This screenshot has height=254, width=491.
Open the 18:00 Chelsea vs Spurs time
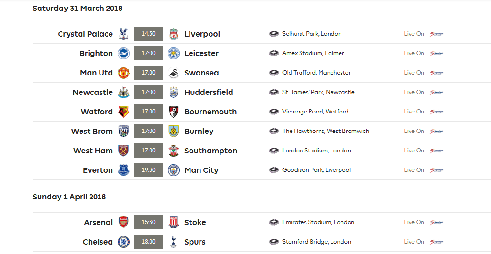[149, 242]
